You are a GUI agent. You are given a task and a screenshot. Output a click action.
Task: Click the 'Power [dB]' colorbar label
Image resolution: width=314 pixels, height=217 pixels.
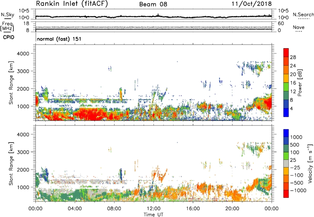click(299, 83)
